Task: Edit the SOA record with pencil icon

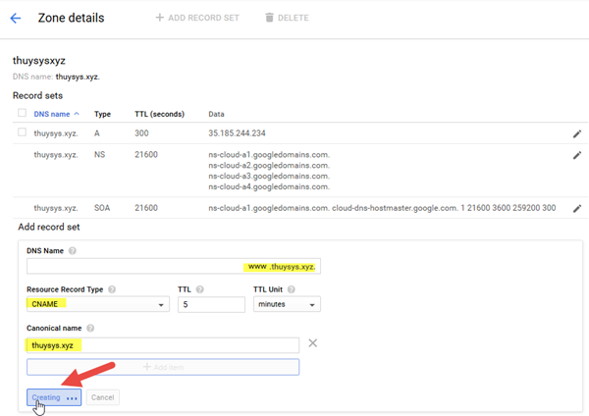Action: [577, 209]
